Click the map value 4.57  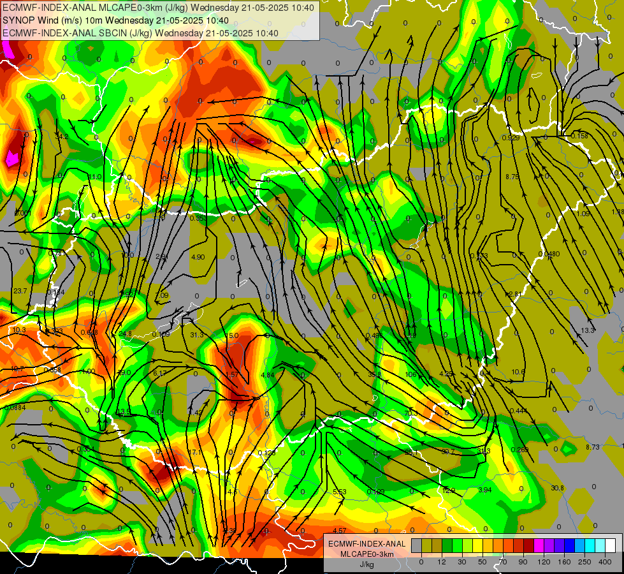point(340,531)
